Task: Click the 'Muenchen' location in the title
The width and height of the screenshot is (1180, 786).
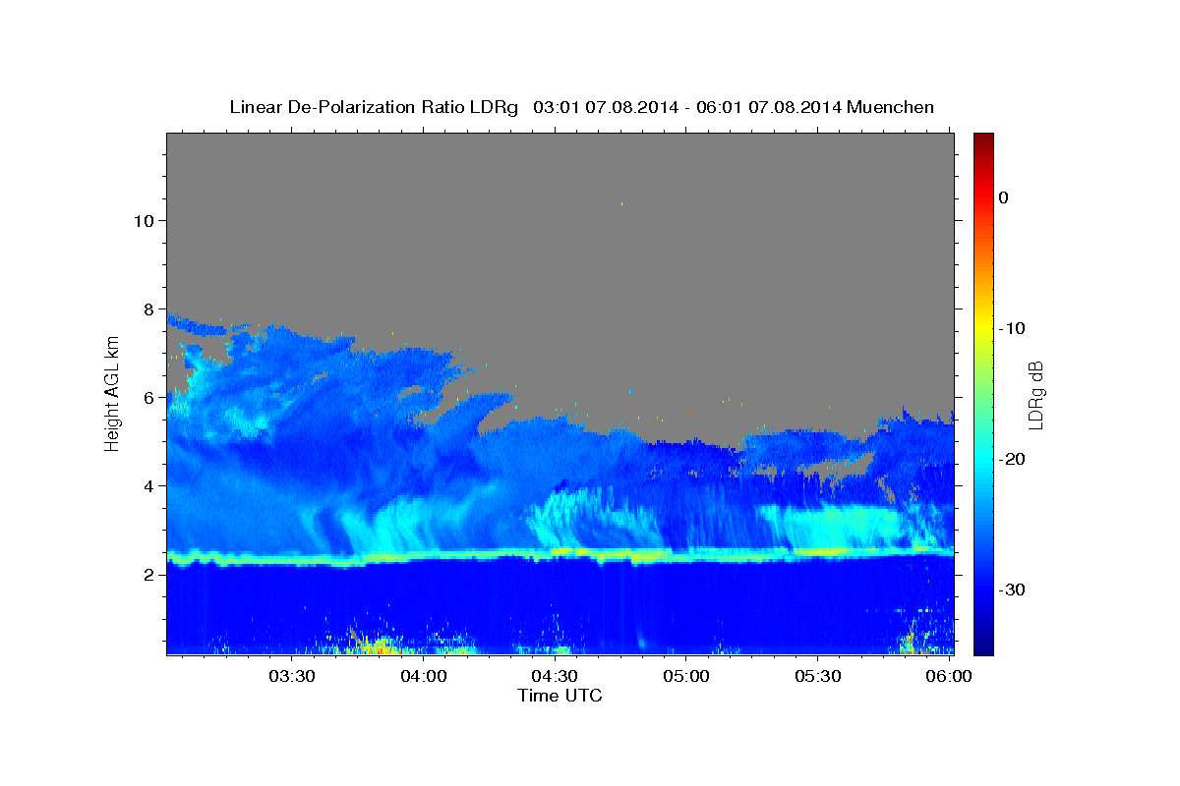Action: (892, 107)
